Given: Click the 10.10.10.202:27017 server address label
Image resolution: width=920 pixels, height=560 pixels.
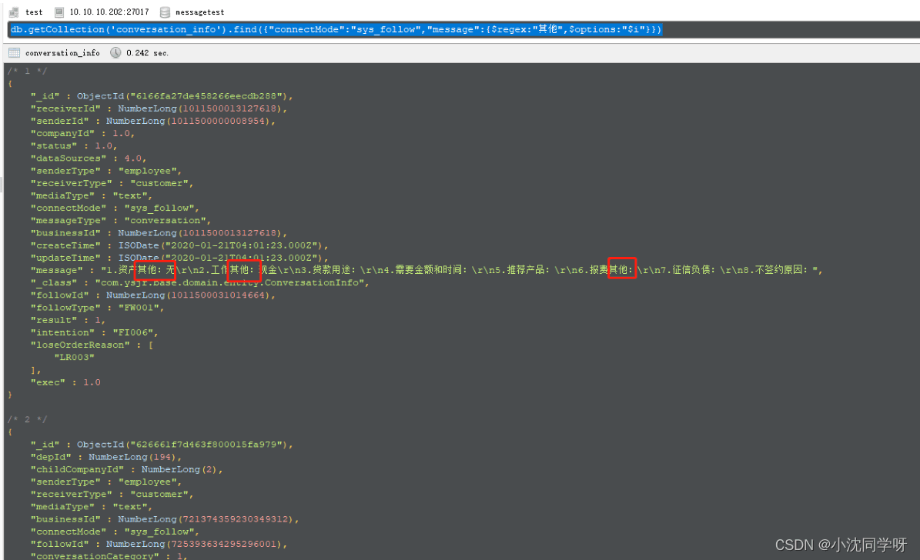Looking at the screenshot, I should [x=109, y=12].
